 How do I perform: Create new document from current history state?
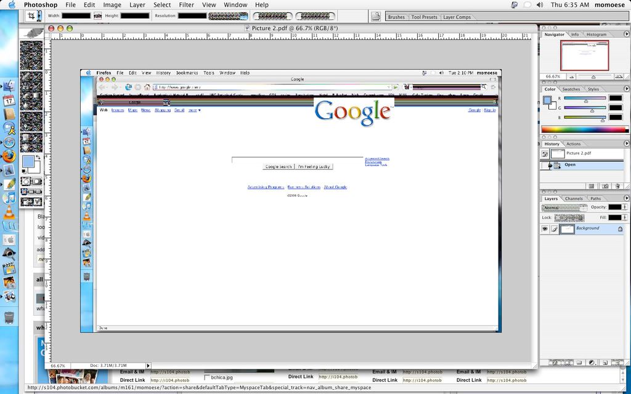[591, 186]
